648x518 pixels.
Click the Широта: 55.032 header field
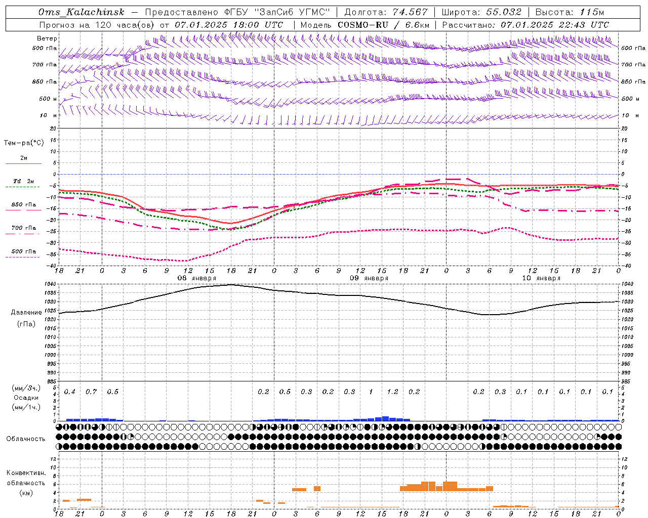[x=481, y=12]
